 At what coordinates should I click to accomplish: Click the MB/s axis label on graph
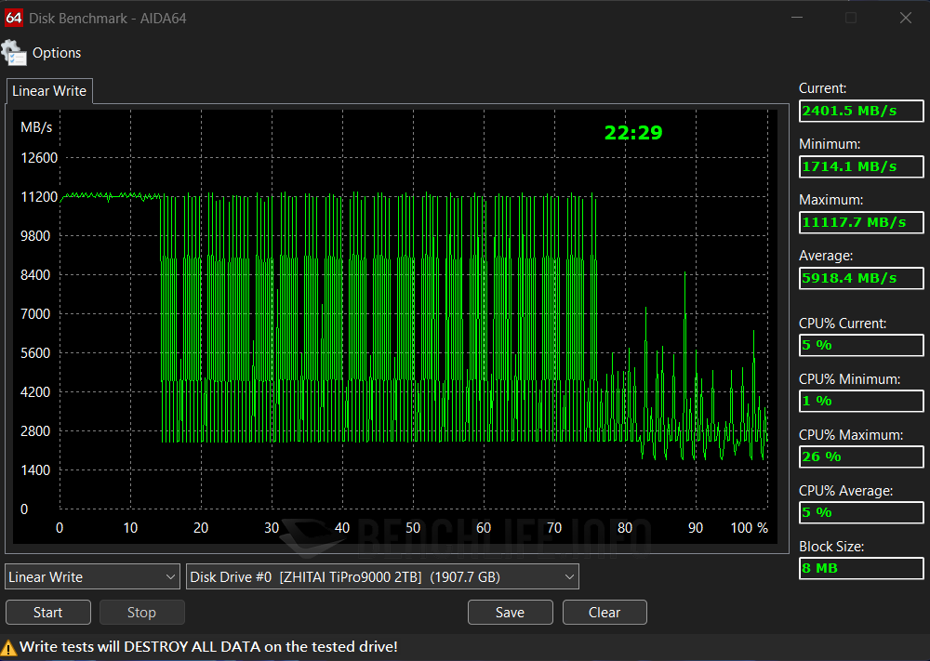pos(36,127)
